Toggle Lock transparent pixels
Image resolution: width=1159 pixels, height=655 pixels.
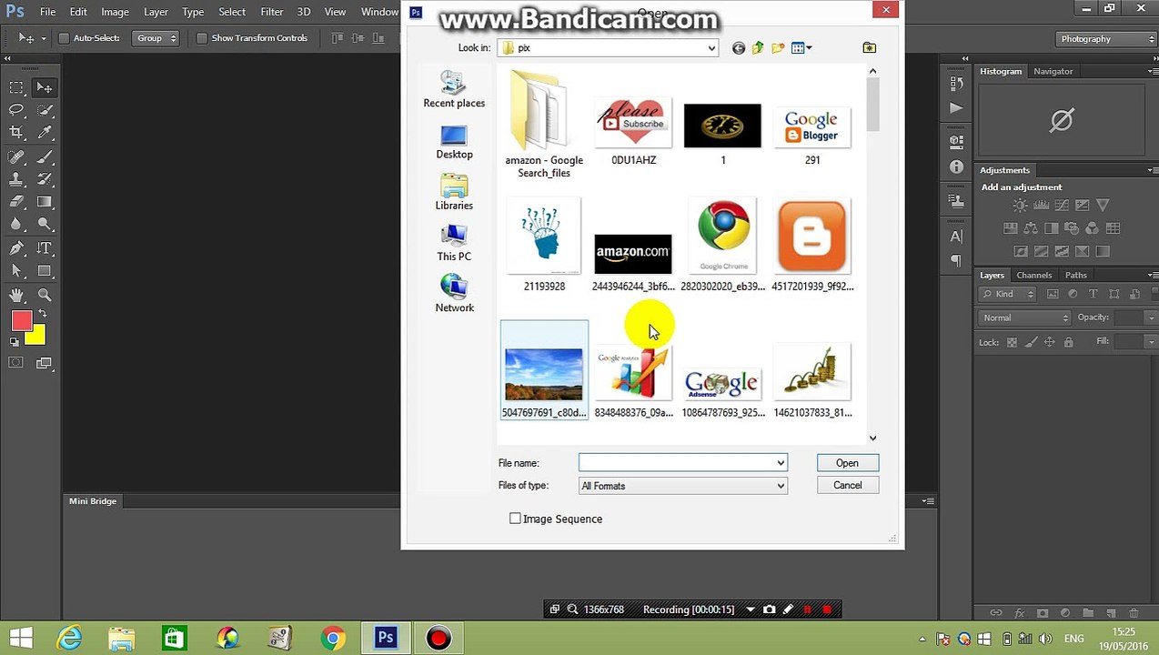pyautogui.click(x=1012, y=342)
